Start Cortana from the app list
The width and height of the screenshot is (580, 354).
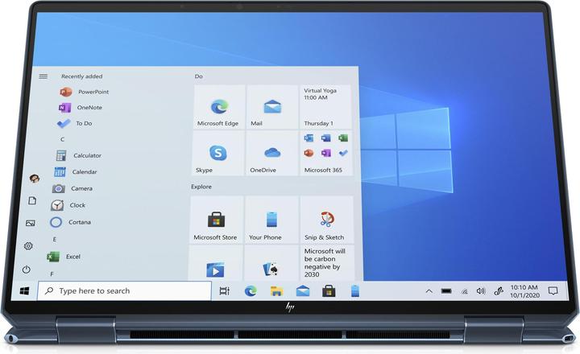(70, 222)
